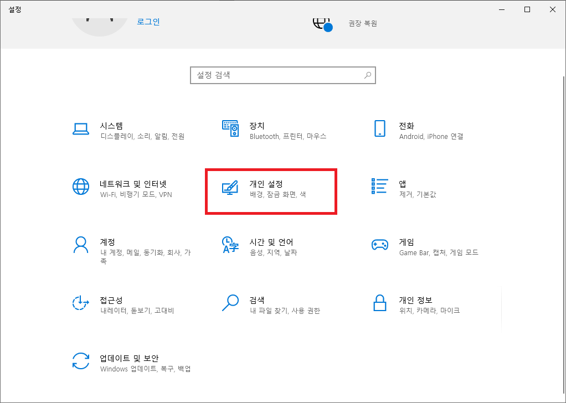Click the 위치, 카메라, 마이크 description

coord(429,311)
